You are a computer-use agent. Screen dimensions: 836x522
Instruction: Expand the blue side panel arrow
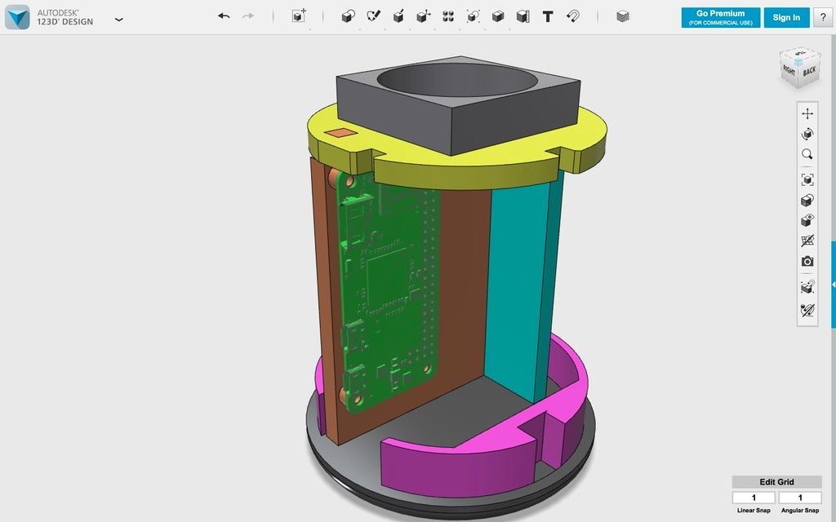[x=833, y=285]
